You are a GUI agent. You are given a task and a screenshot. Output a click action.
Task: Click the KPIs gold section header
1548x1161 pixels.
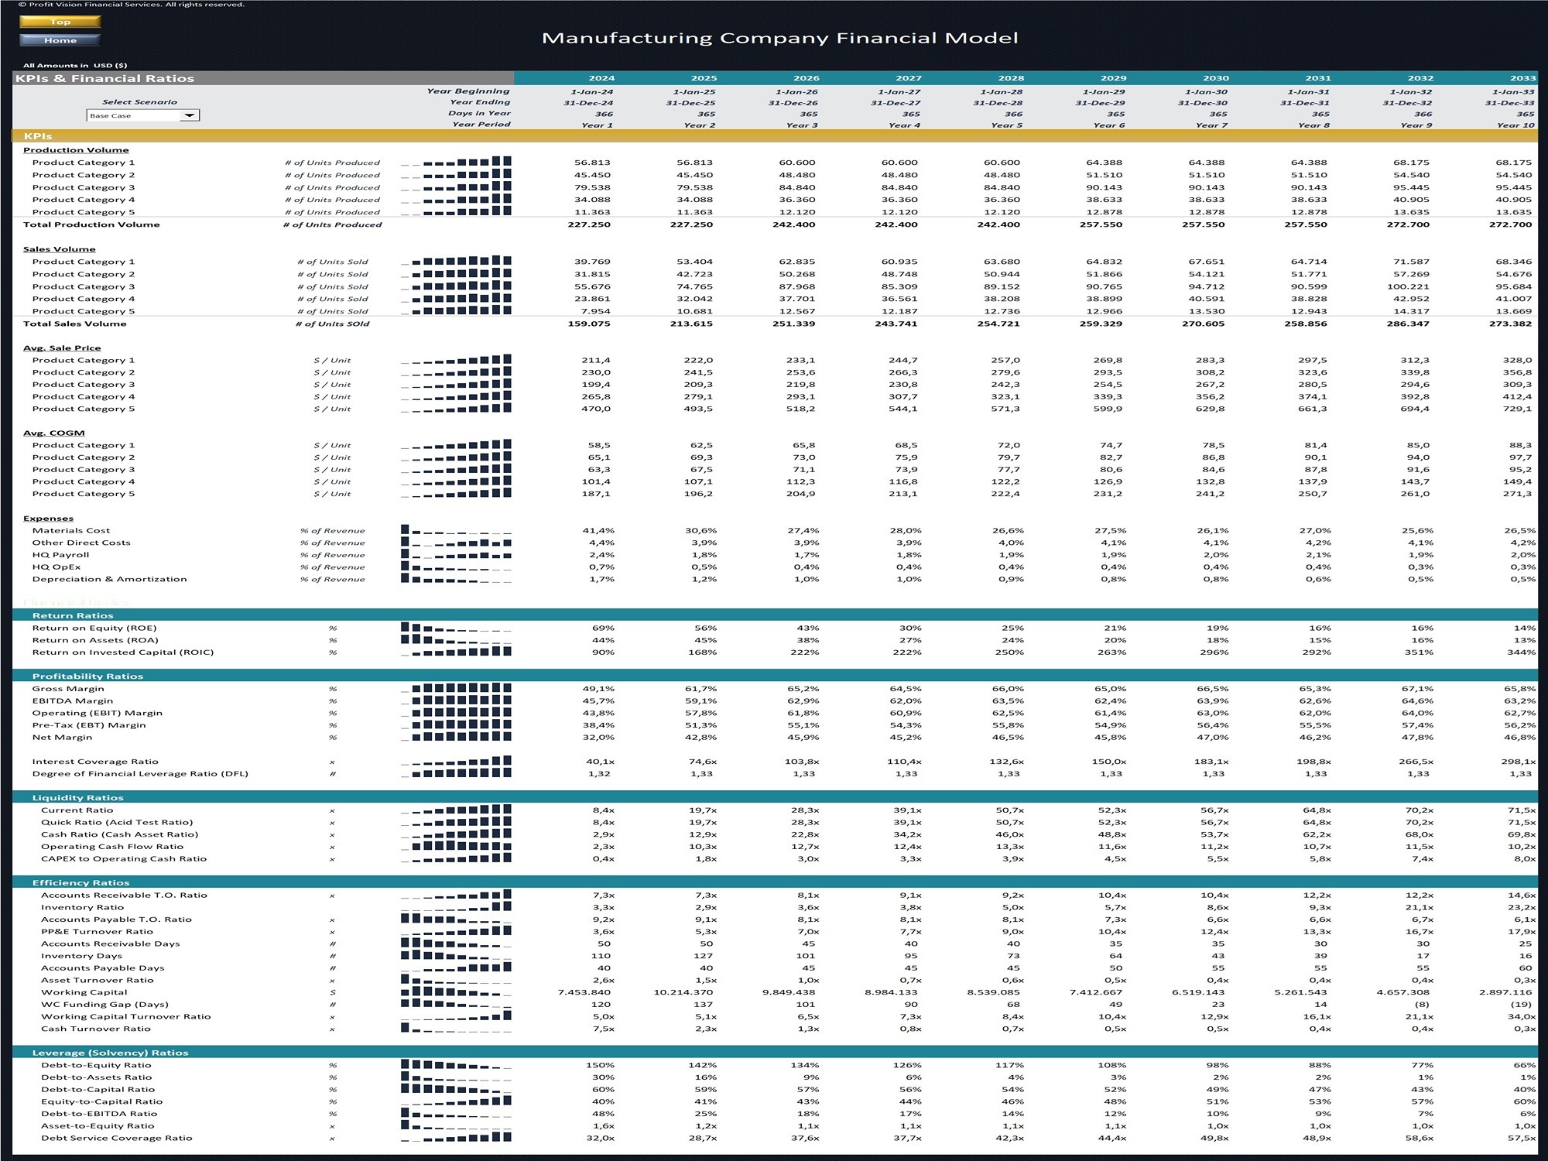(775, 135)
